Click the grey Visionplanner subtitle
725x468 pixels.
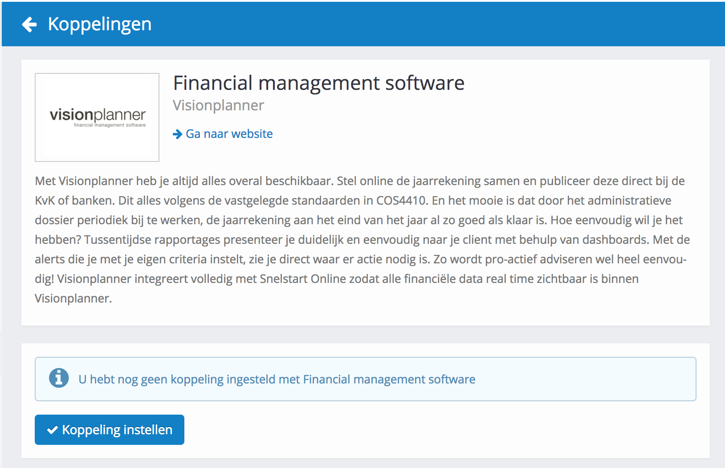(x=218, y=105)
